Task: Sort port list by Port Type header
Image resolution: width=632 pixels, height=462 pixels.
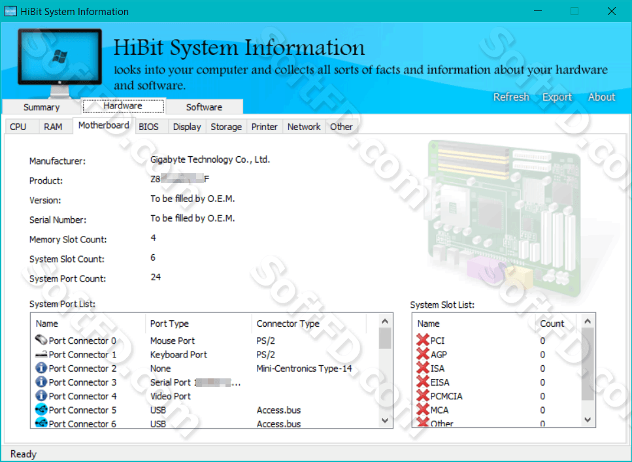Action: click(x=198, y=323)
